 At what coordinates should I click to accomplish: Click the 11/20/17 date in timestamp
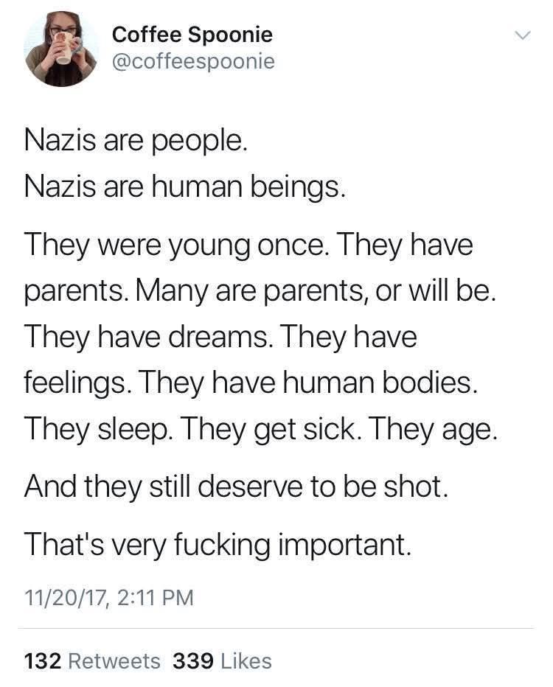point(65,598)
